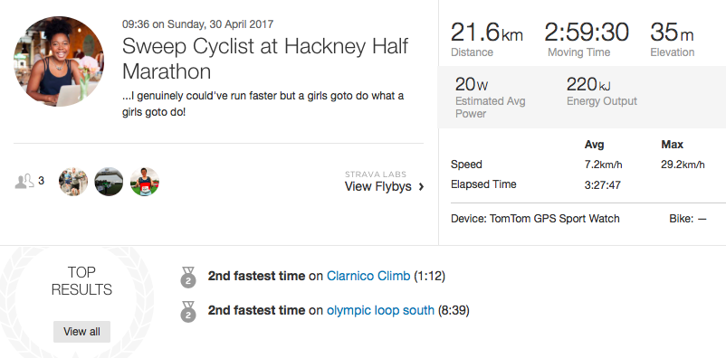
Task: Expand the chevron next to View Flybys
Action: click(x=421, y=187)
